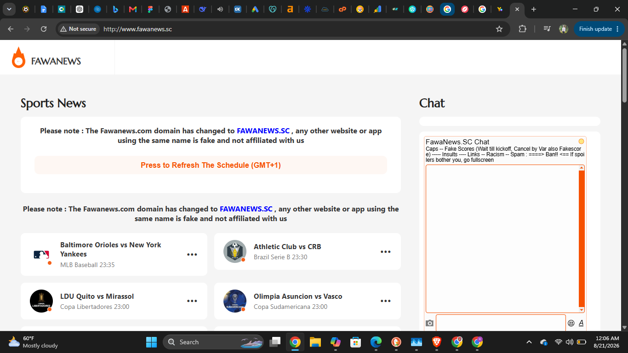Expand options for Athletic Club vs CRB
Screen dimensions: 628x353
[x=386, y=252]
